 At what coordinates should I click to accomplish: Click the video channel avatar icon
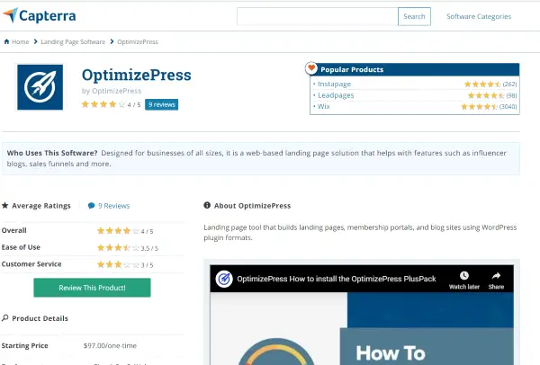tap(224, 279)
